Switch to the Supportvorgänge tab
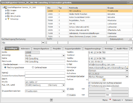The image size is (133, 103). pos(93,48)
